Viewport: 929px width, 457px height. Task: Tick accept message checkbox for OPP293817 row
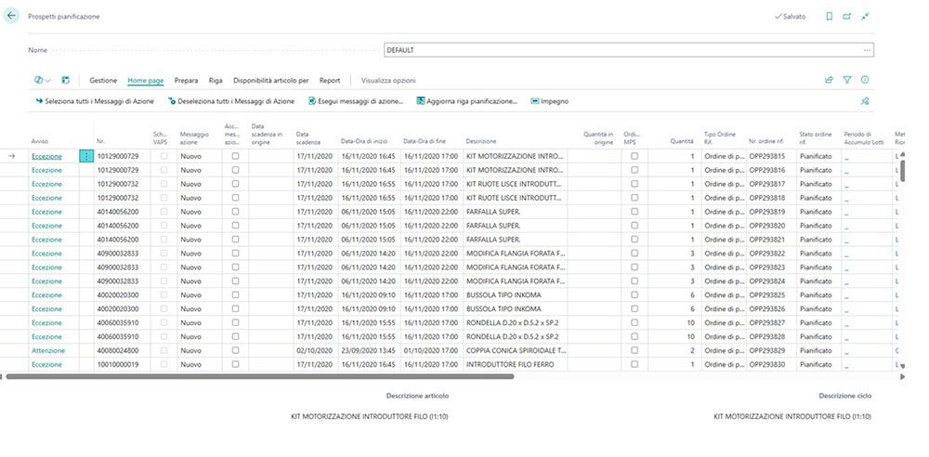(235, 184)
